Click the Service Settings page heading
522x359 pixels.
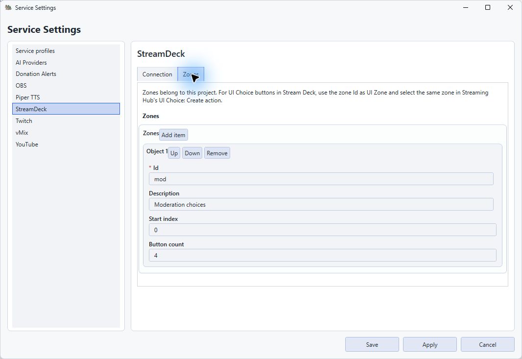pos(44,30)
